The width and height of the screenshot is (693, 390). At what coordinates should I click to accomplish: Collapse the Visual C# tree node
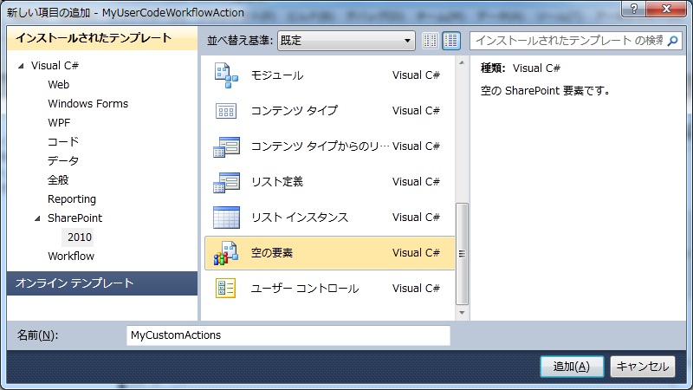(x=21, y=66)
